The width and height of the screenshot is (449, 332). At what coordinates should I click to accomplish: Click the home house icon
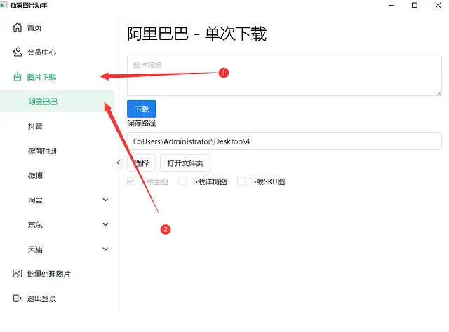click(17, 27)
